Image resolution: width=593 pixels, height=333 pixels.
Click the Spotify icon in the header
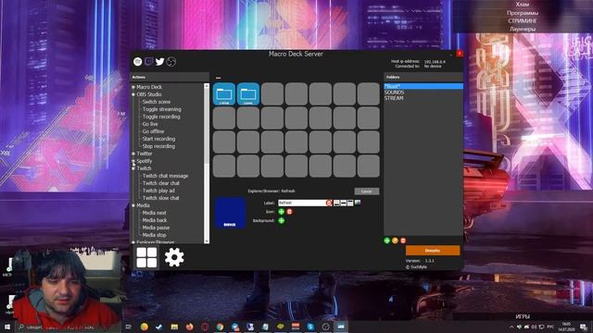(138, 62)
